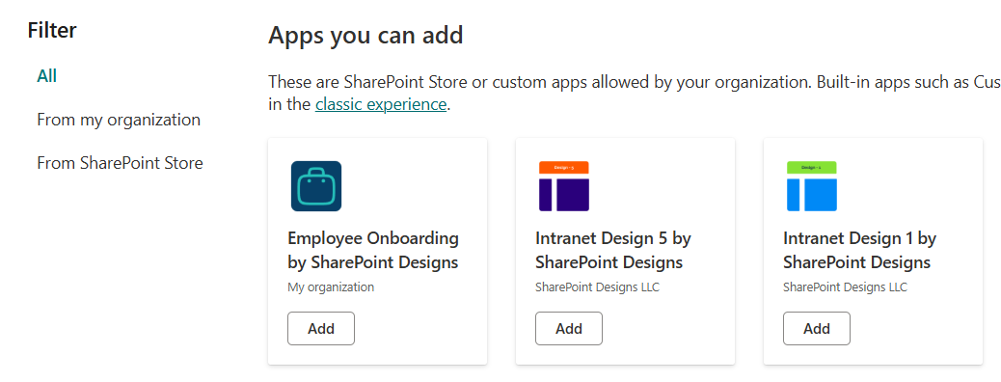1001x382 pixels.
Task: Click My organization label under Employee Onboarding
Action: (x=331, y=286)
